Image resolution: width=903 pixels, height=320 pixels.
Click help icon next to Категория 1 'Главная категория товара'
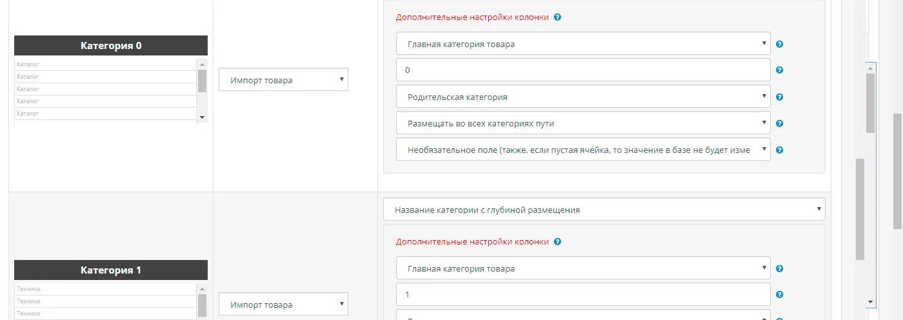[x=779, y=269]
